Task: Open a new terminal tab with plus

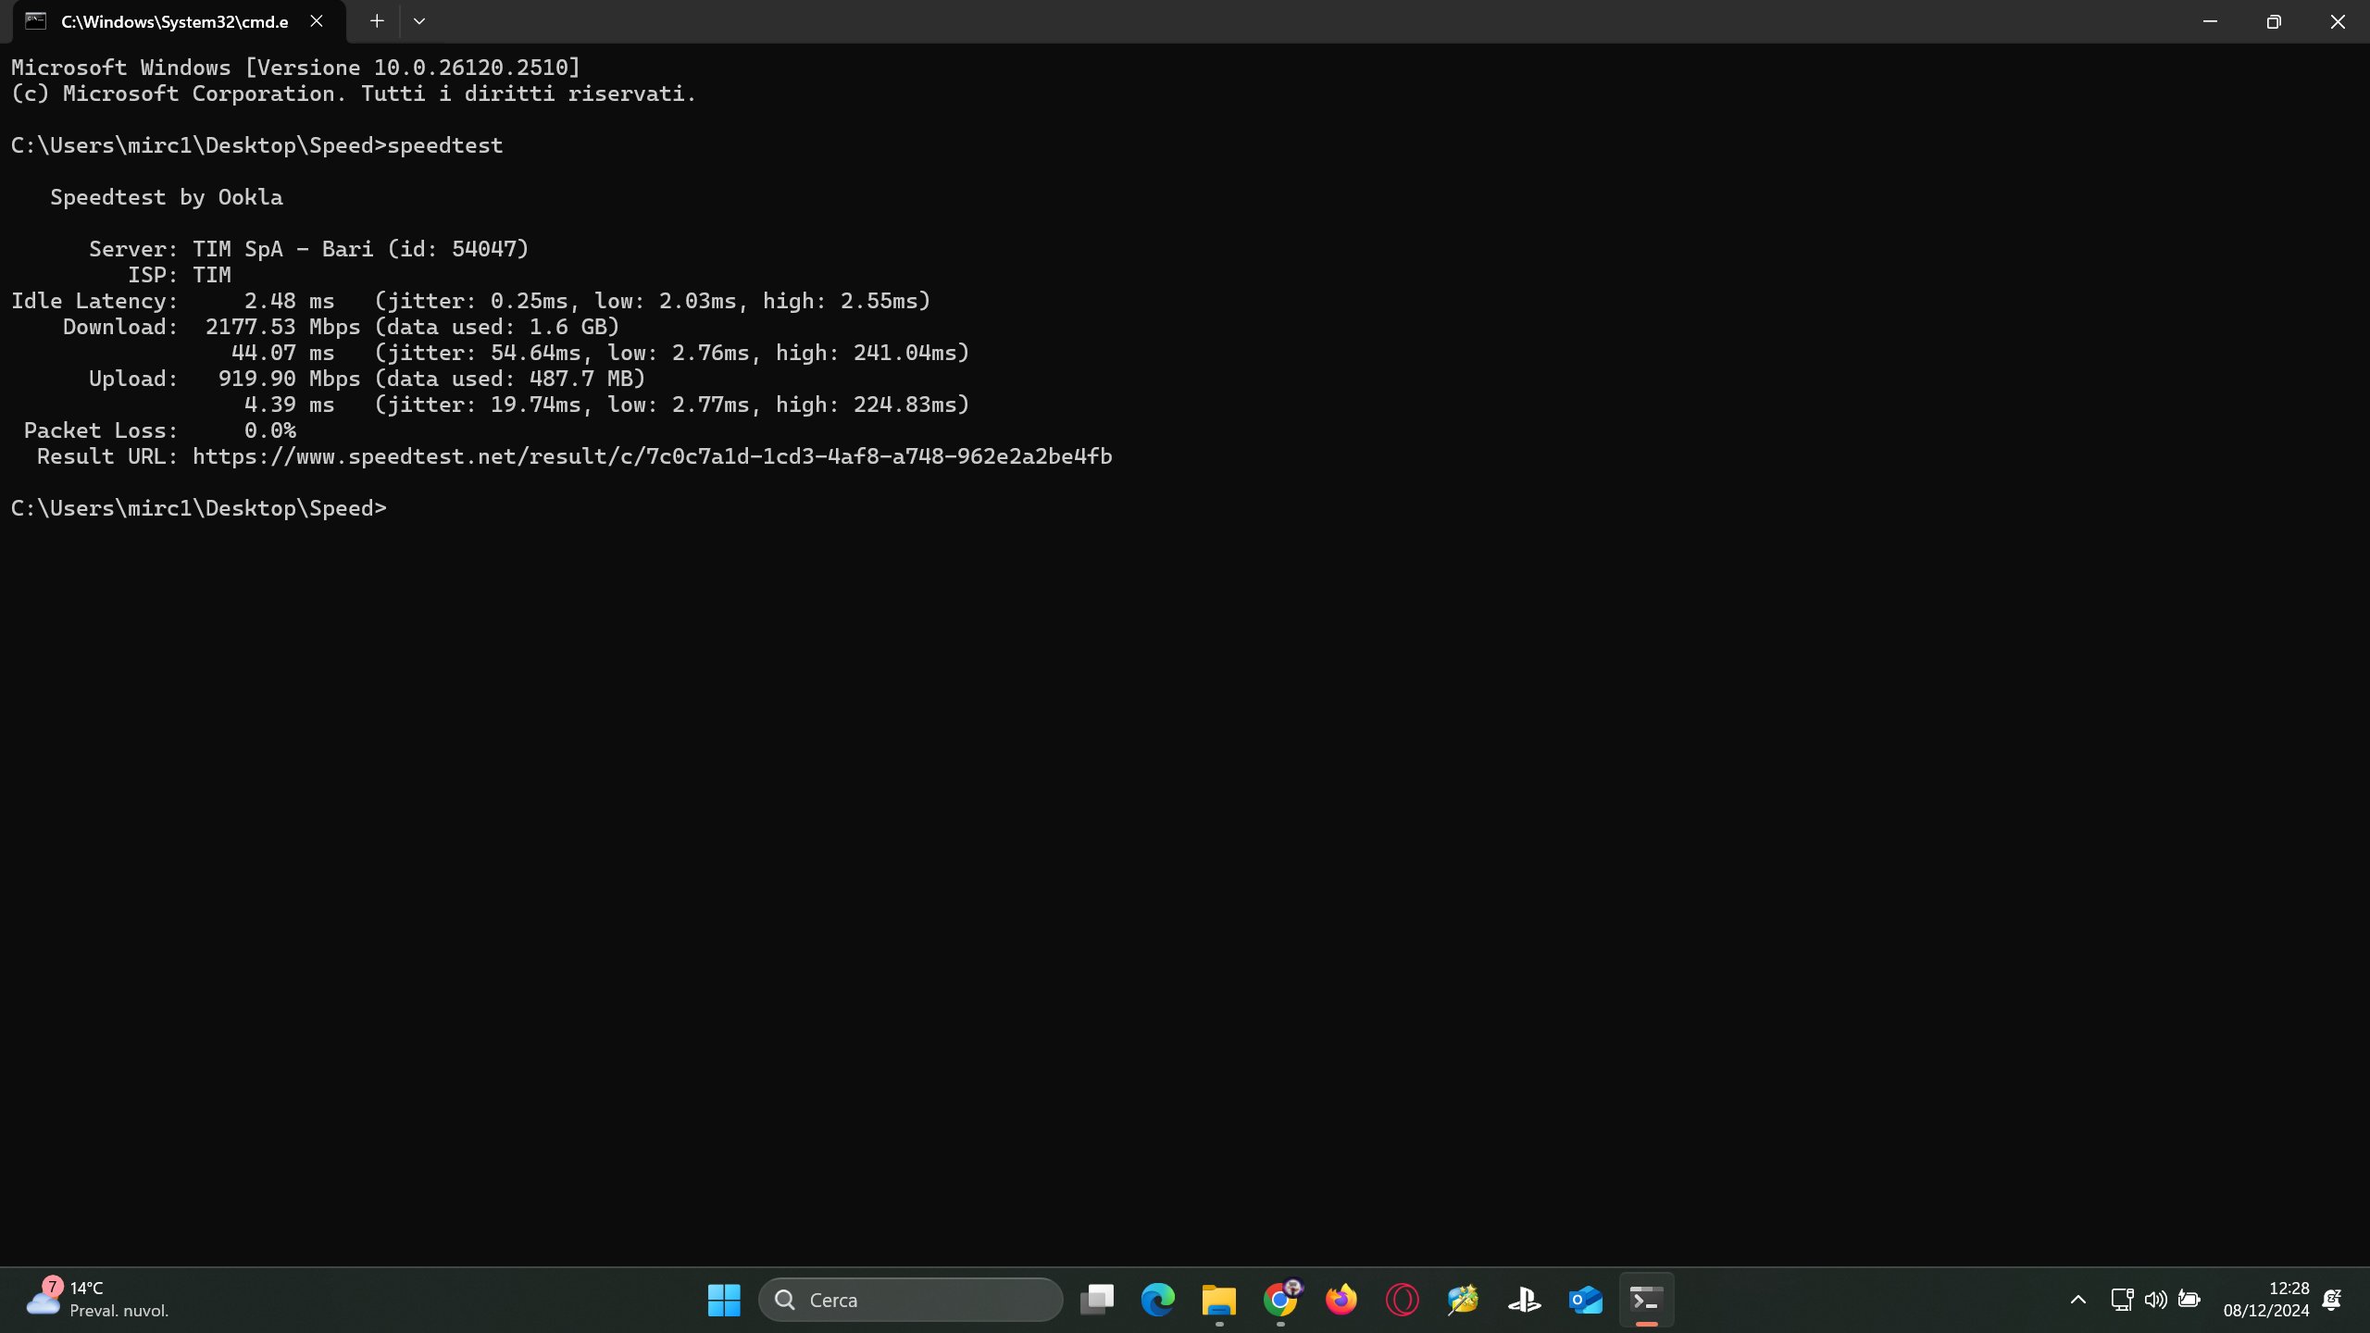Action: tap(377, 21)
